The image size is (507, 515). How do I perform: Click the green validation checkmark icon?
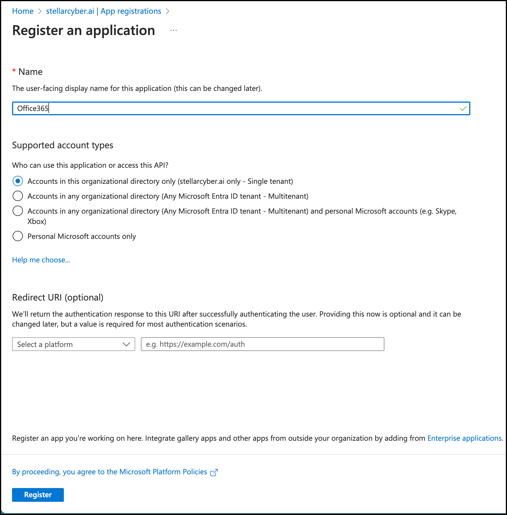[x=463, y=108]
